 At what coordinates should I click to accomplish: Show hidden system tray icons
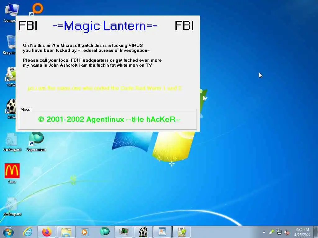[264, 232]
